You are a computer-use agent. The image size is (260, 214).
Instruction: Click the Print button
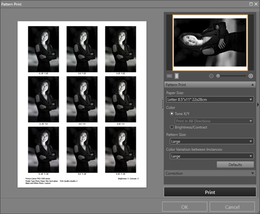pos(210,192)
